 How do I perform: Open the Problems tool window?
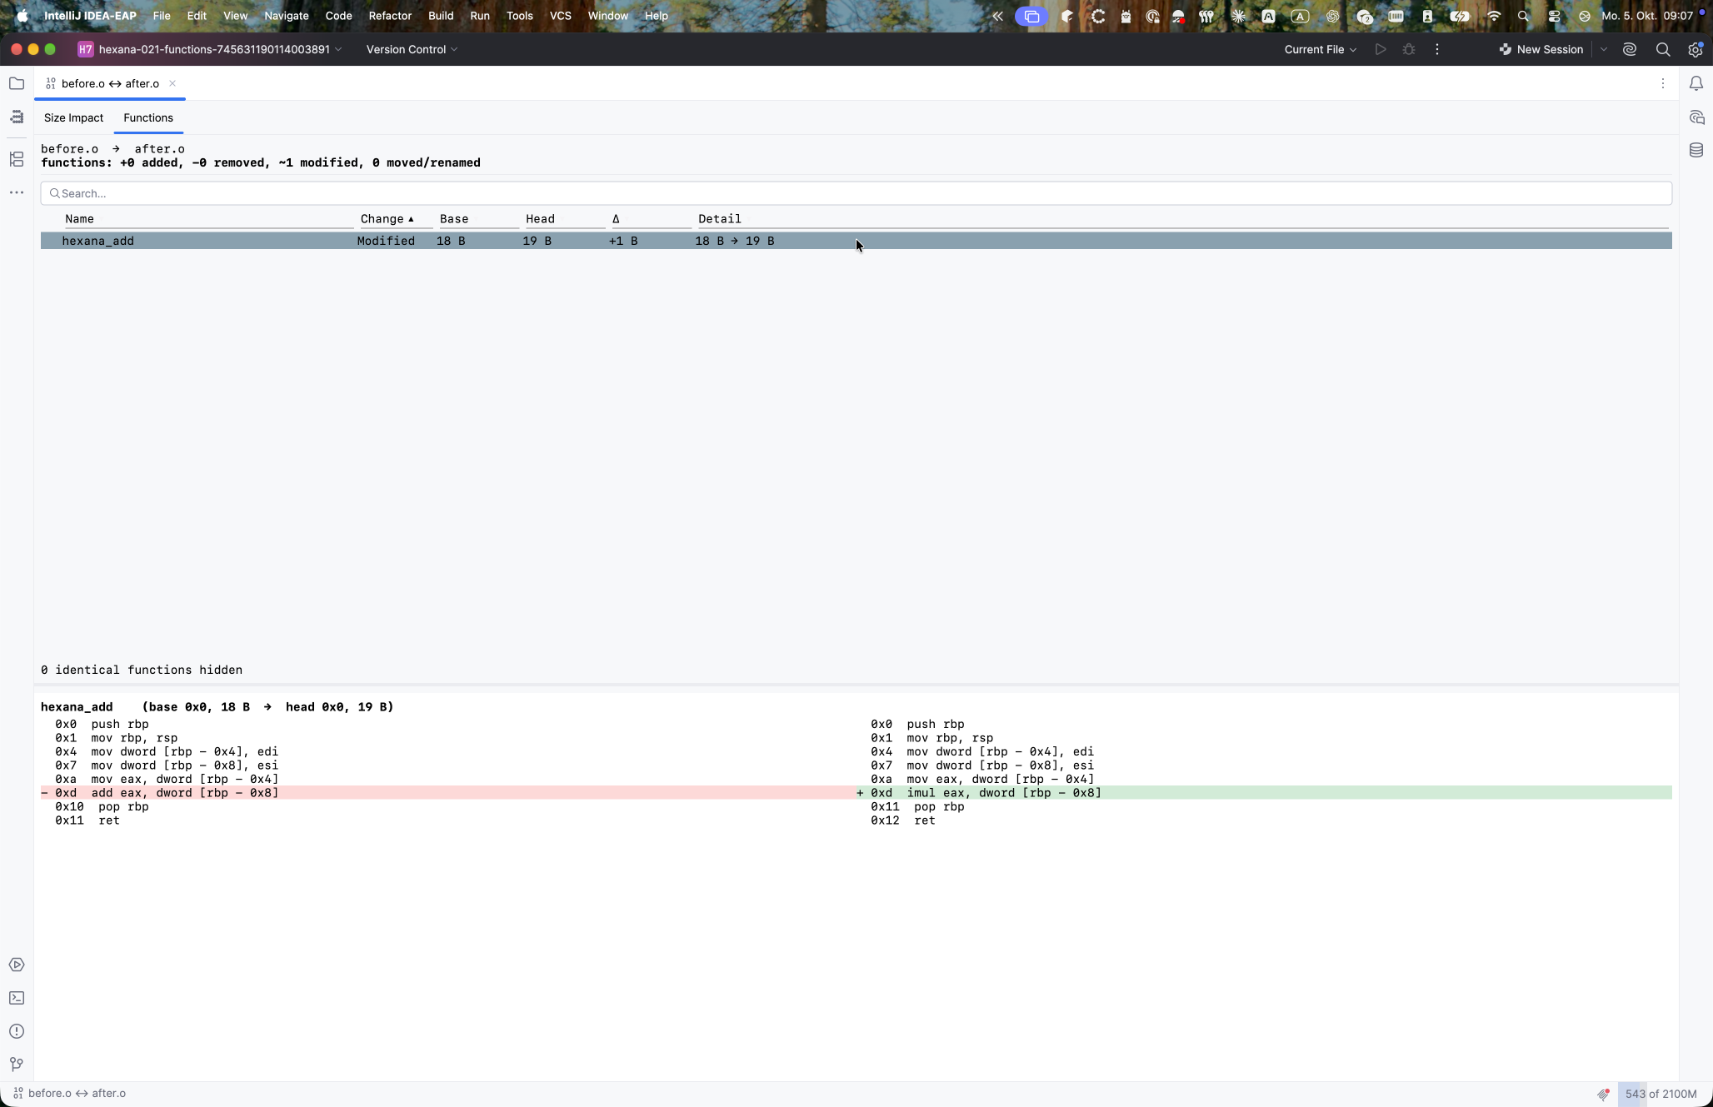click(x=17, y=1031)
